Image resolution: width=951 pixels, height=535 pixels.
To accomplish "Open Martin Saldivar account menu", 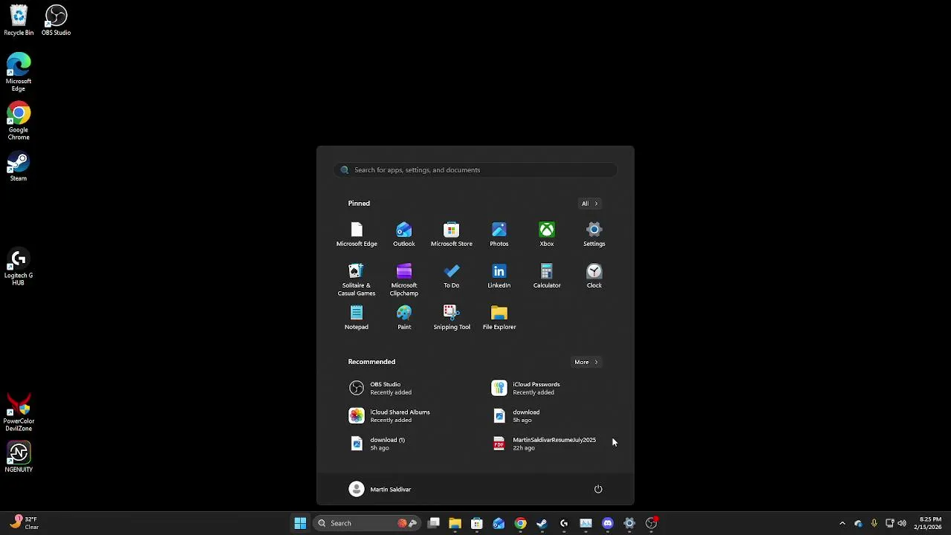I will [x=380, y=489].
